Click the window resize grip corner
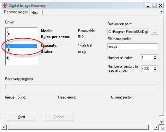The image size is (166, 132). (x=162, y=128)
